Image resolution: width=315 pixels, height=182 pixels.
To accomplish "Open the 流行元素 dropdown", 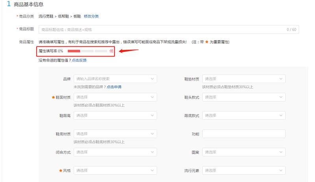I will [x=243, y=171].
